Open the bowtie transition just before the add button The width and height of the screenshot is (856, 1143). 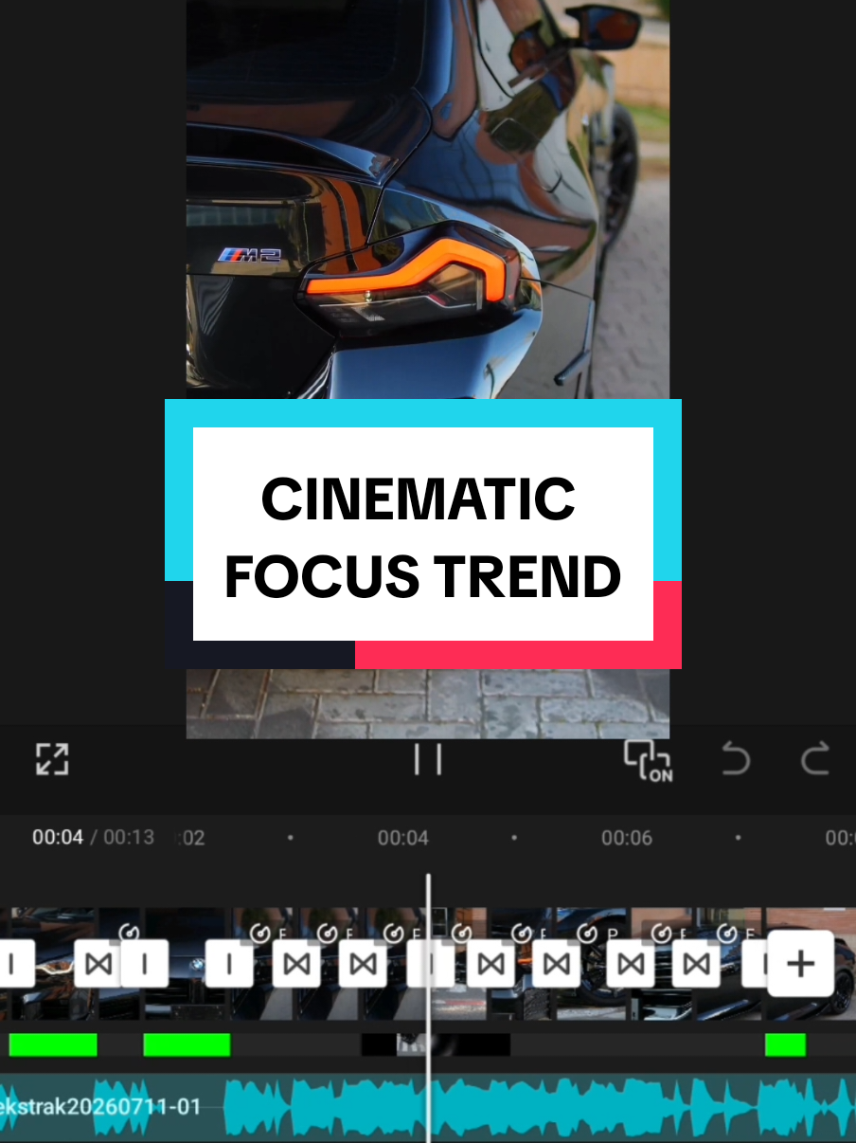click(x=697, y=964)
